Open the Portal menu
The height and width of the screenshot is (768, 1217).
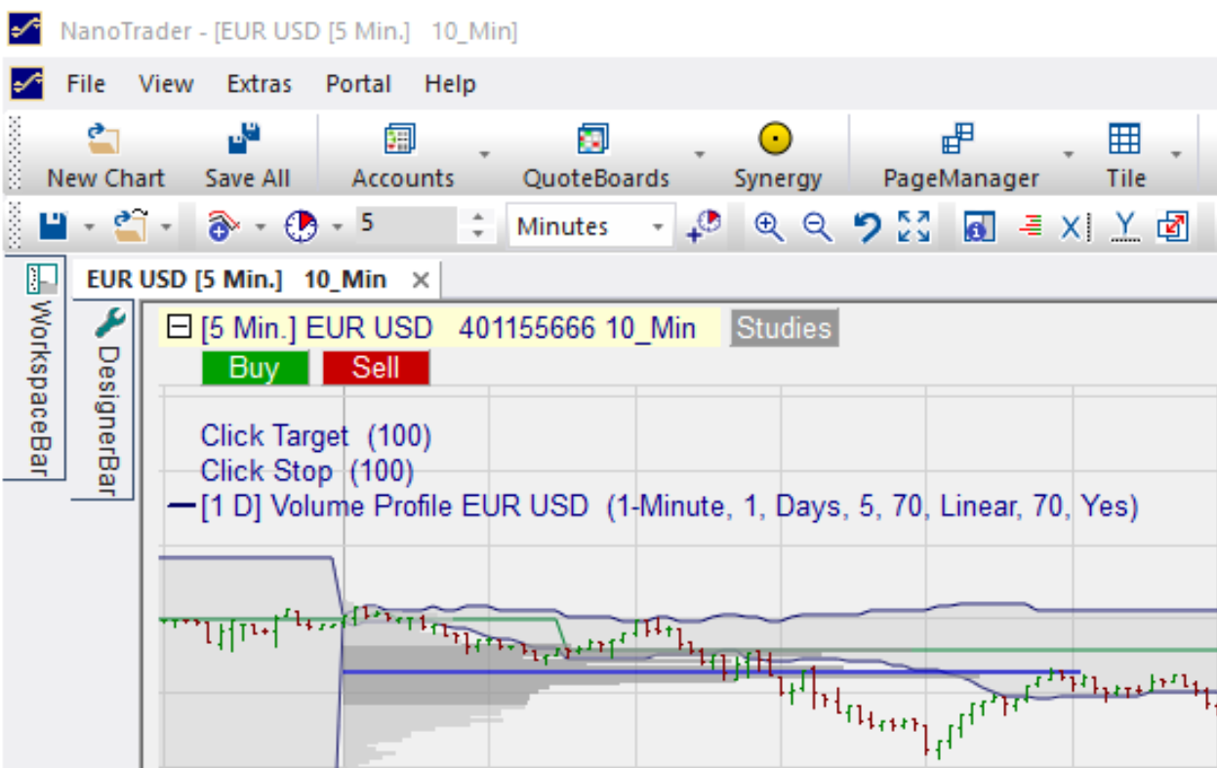point(358,84)
